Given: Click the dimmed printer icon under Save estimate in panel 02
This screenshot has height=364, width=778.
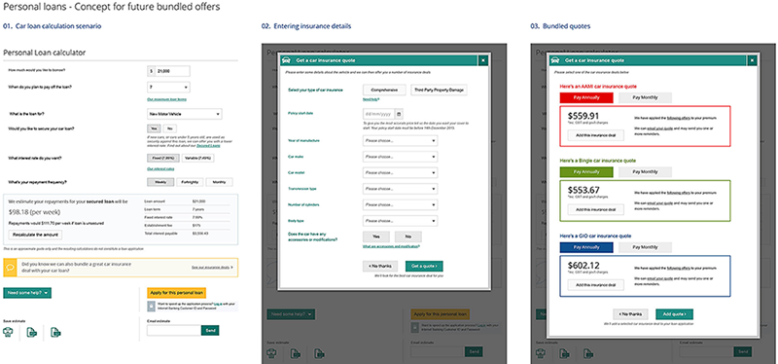Looking at the screenshot, I should pyautogui.click(x=272, y=353).
